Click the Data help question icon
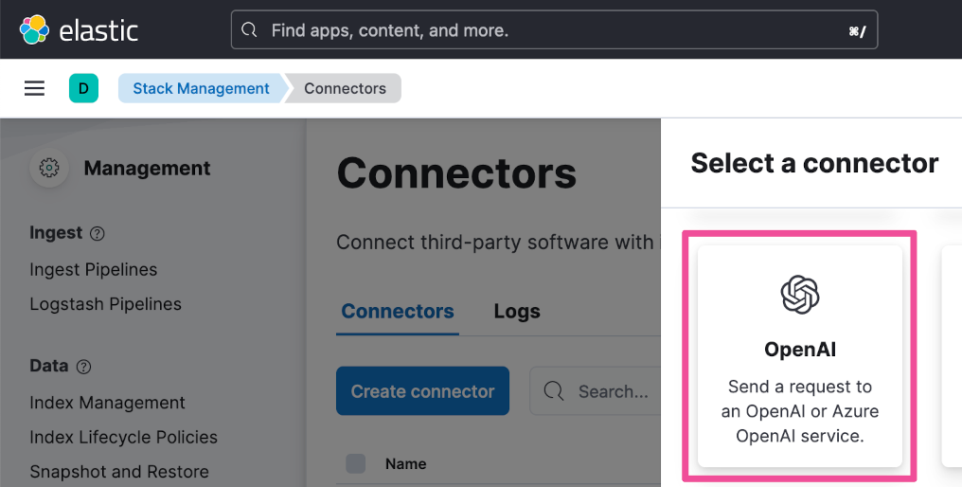The width and height of the screenshot is (962, 487). (x=83, y=367)
